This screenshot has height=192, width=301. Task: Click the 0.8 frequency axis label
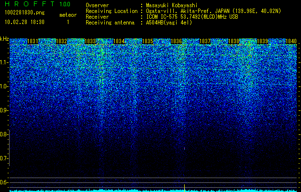pos(3,134)
